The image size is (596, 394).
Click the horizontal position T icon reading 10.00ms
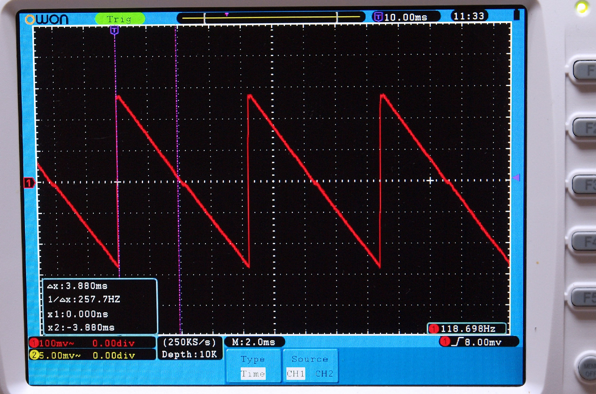point(378,17)
